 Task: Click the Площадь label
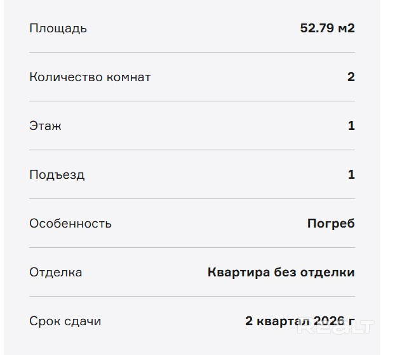(x=58, y=29)
